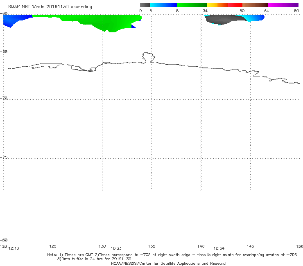The image size is (303, 266).
Task: Click the '10:33' swath time label
Action: click(116, 248)
